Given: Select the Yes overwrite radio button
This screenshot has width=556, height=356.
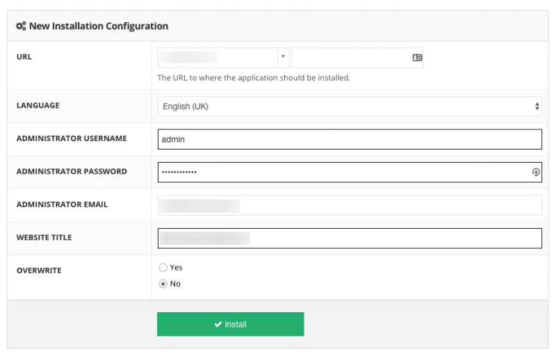Looking at the screenshot, I should (163, 268).
